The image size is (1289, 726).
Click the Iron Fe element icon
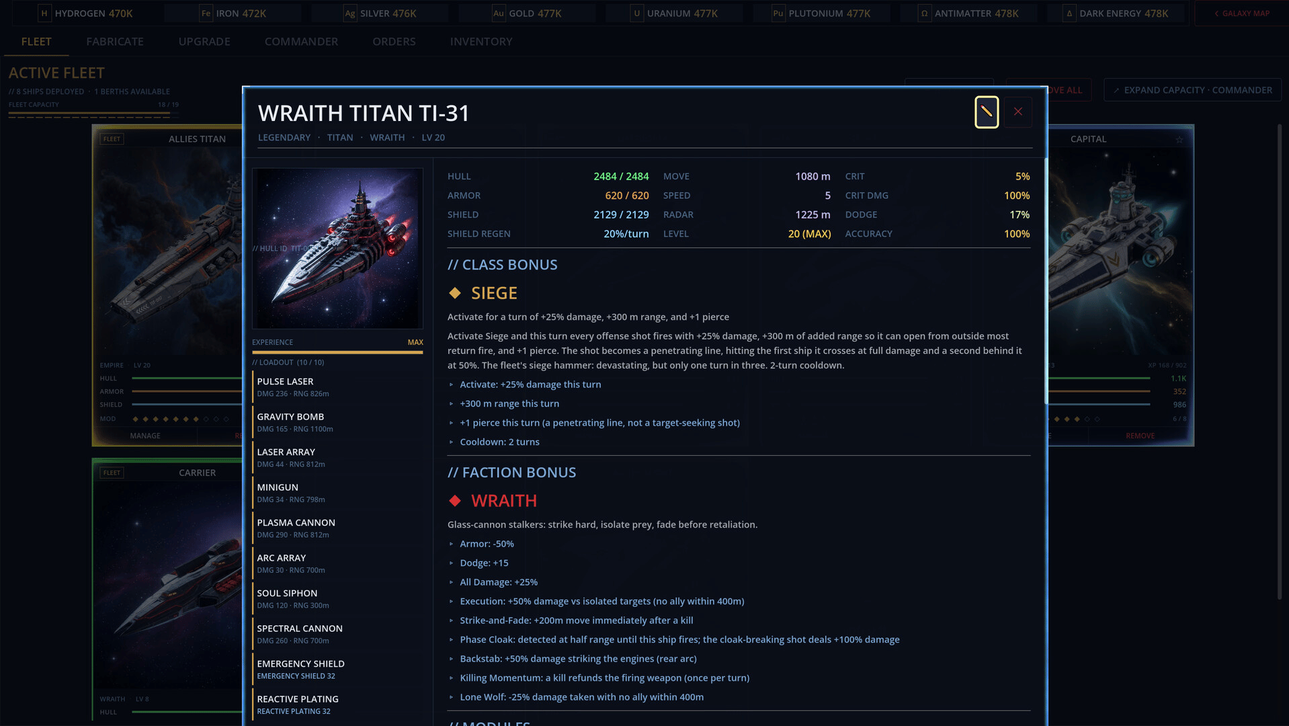point(206,13)
